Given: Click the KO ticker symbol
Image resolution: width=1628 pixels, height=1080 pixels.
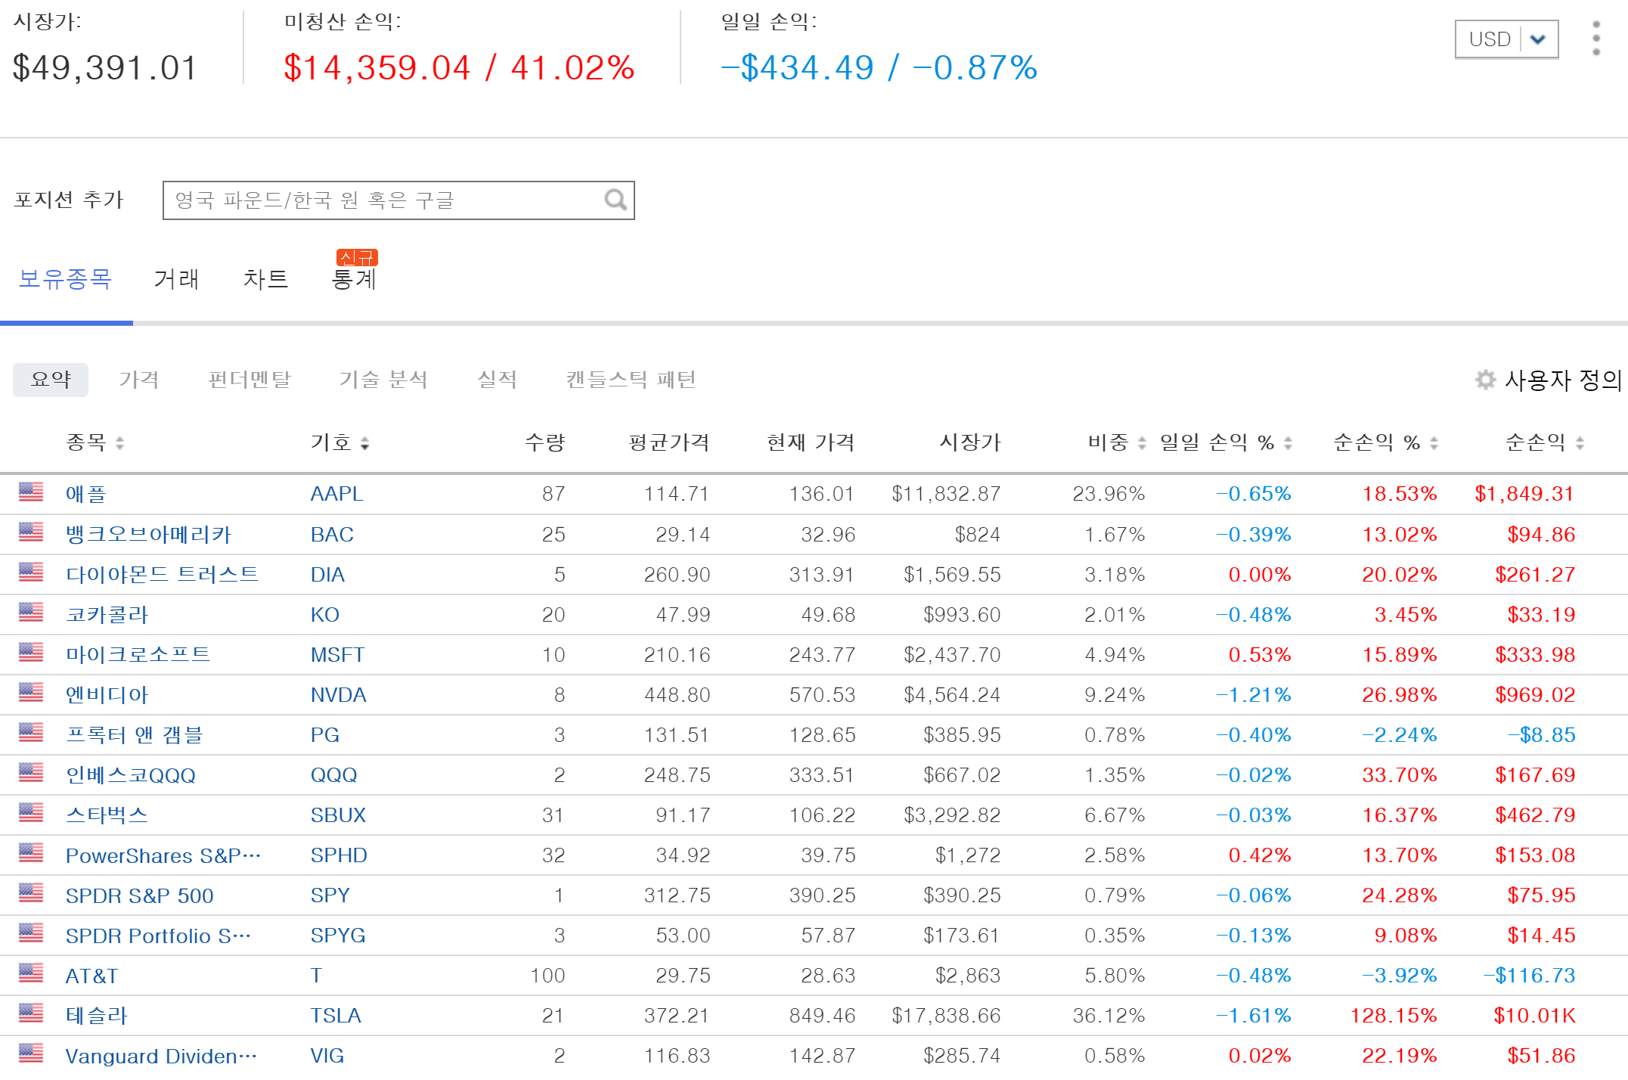Looking at the screenshot, I should [324, 615].
